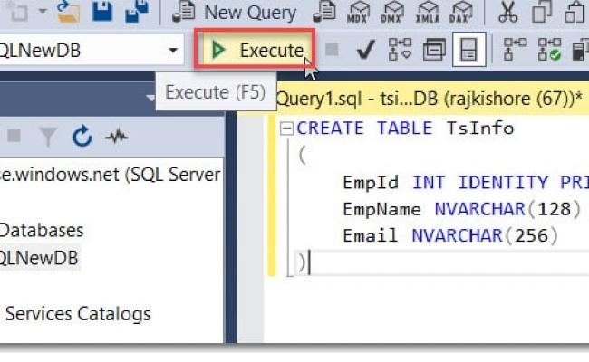
Task: Click the Cancel Executing Query stop icon
Action: point(332,49)
